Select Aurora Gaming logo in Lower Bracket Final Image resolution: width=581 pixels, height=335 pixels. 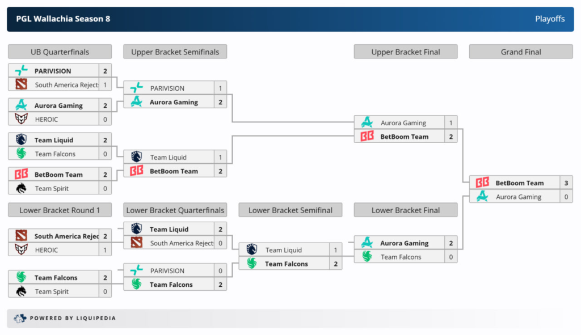367,243
